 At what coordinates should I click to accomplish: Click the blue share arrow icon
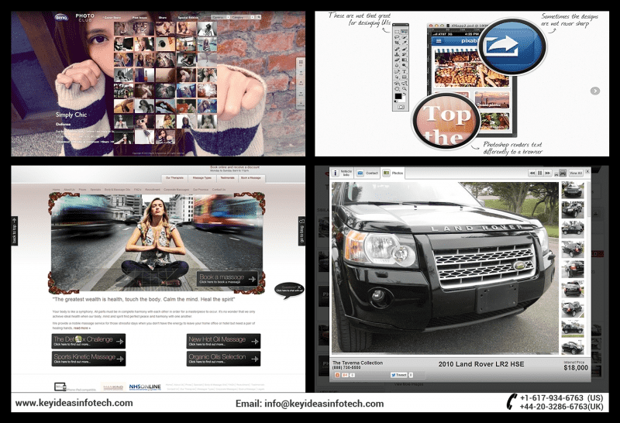point(511,46)
